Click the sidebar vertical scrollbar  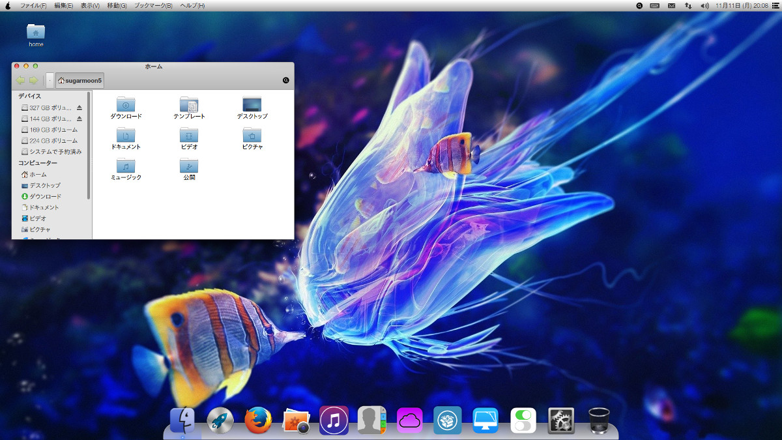[x=89, y=145]
